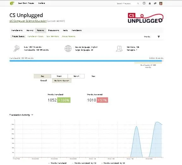Click the Crowdin logo in the header
The width and height of the screenshot is (182, 165).
pyautogui.click(x=12, y=3)
